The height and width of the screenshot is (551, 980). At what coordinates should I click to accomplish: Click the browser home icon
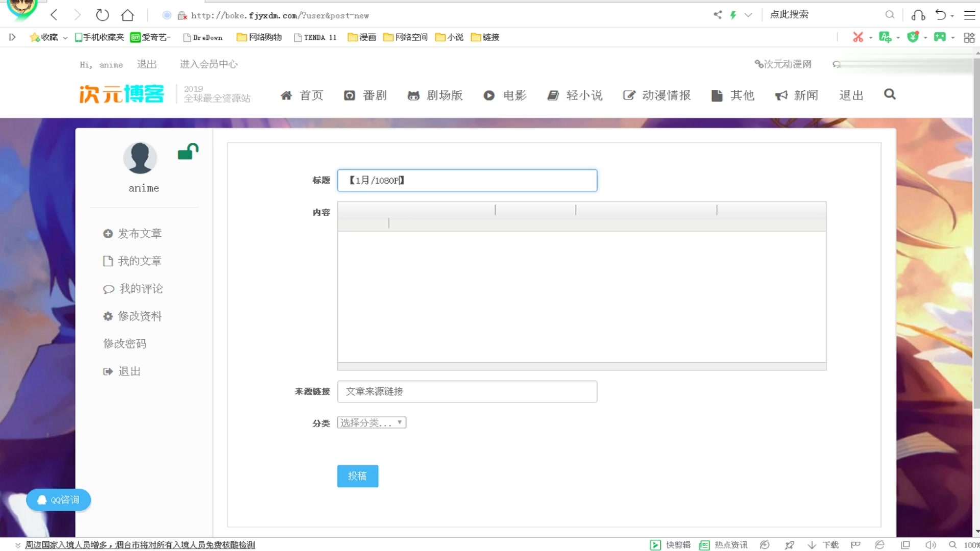point(128,15)
